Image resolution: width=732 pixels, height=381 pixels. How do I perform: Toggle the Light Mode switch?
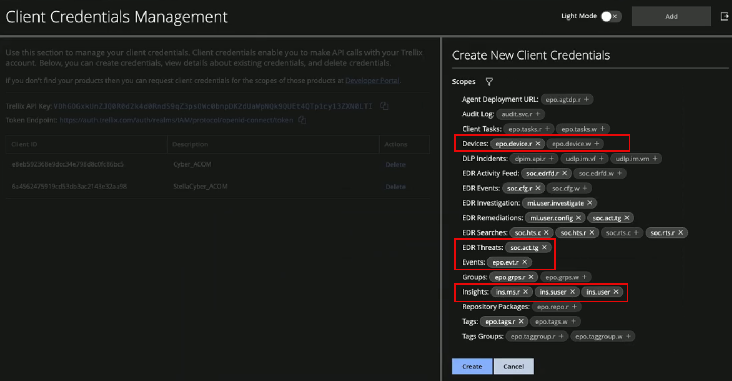pyautogui.click(x=611, y=16)
